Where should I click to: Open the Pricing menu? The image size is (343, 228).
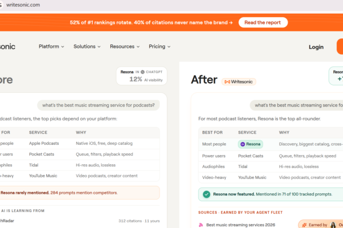159,47
